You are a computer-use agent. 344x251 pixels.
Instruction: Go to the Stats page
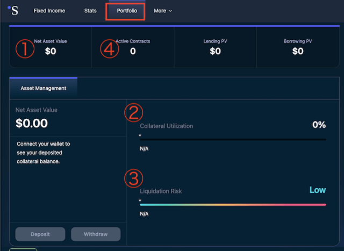[x=90, y=11]
